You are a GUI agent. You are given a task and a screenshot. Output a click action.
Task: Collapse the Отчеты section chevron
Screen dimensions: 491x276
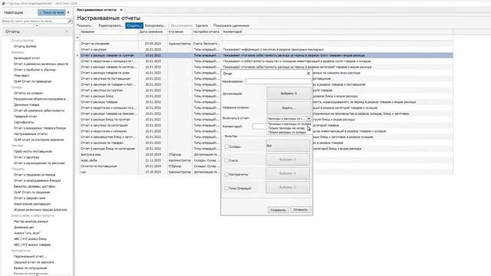point(67,31)
